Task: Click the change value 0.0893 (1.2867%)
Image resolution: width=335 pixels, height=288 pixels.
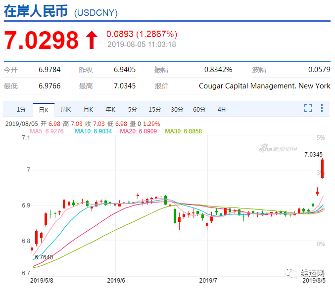Action: [142, 34]
